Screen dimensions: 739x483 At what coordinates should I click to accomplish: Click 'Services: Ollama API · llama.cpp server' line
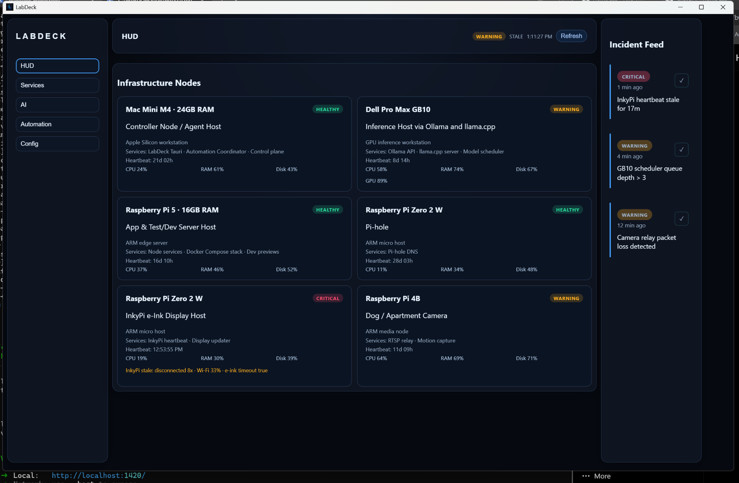435,151
